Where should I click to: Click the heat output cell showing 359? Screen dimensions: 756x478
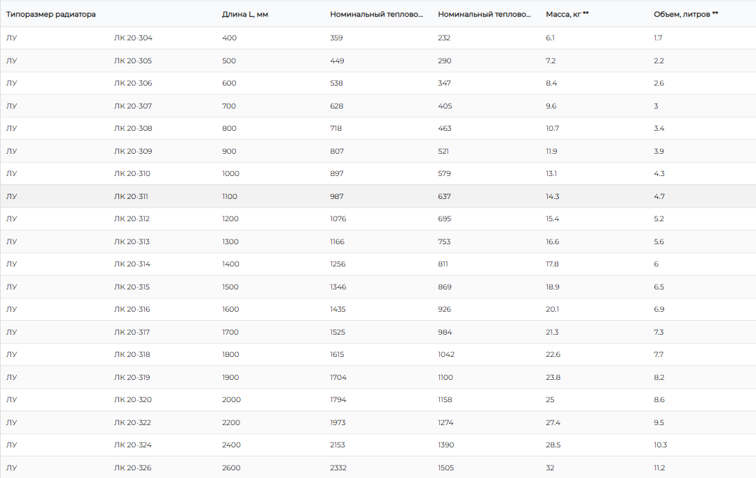(x=336, y=38)
